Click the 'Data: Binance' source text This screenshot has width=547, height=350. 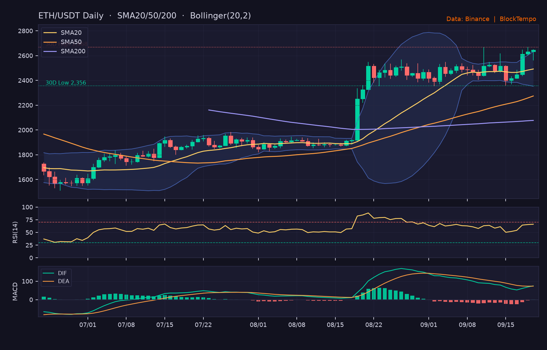pos(468,19)
